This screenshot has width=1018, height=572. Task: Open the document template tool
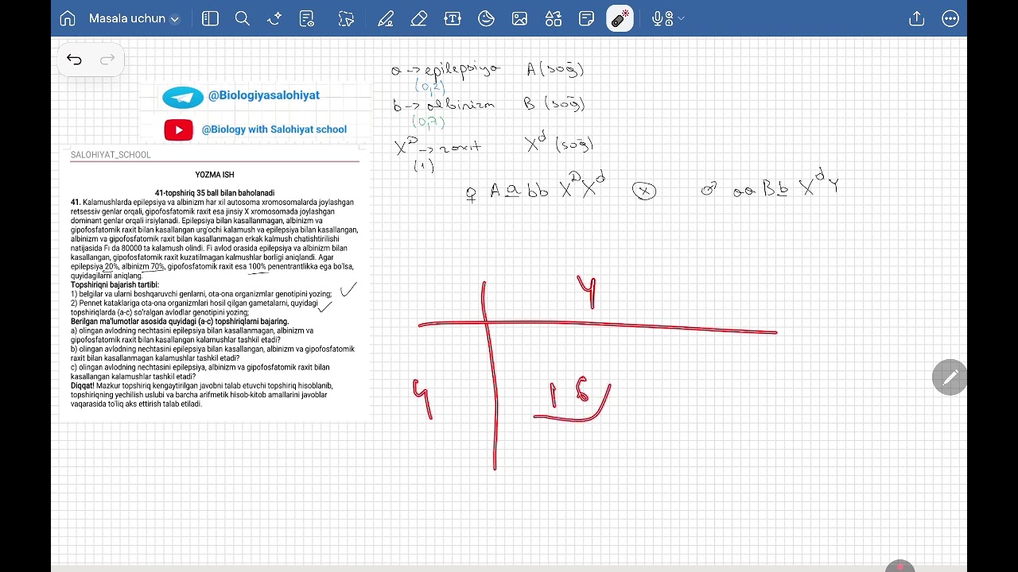[306, 18]
